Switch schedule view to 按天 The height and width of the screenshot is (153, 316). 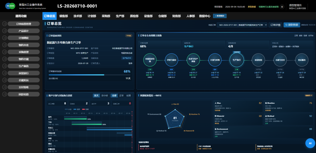coord(96,95)
